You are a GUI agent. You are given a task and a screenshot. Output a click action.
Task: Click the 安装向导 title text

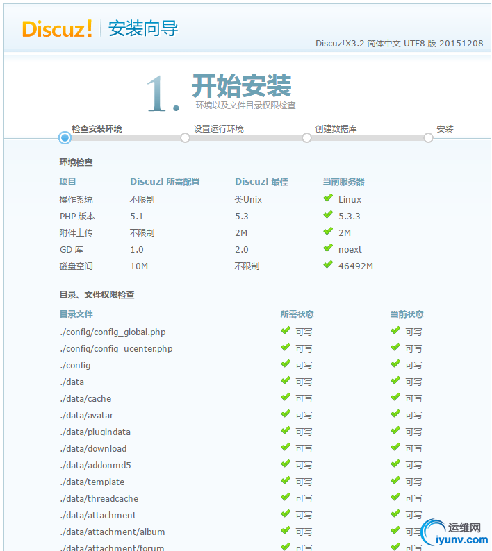(x=143, y=28)
